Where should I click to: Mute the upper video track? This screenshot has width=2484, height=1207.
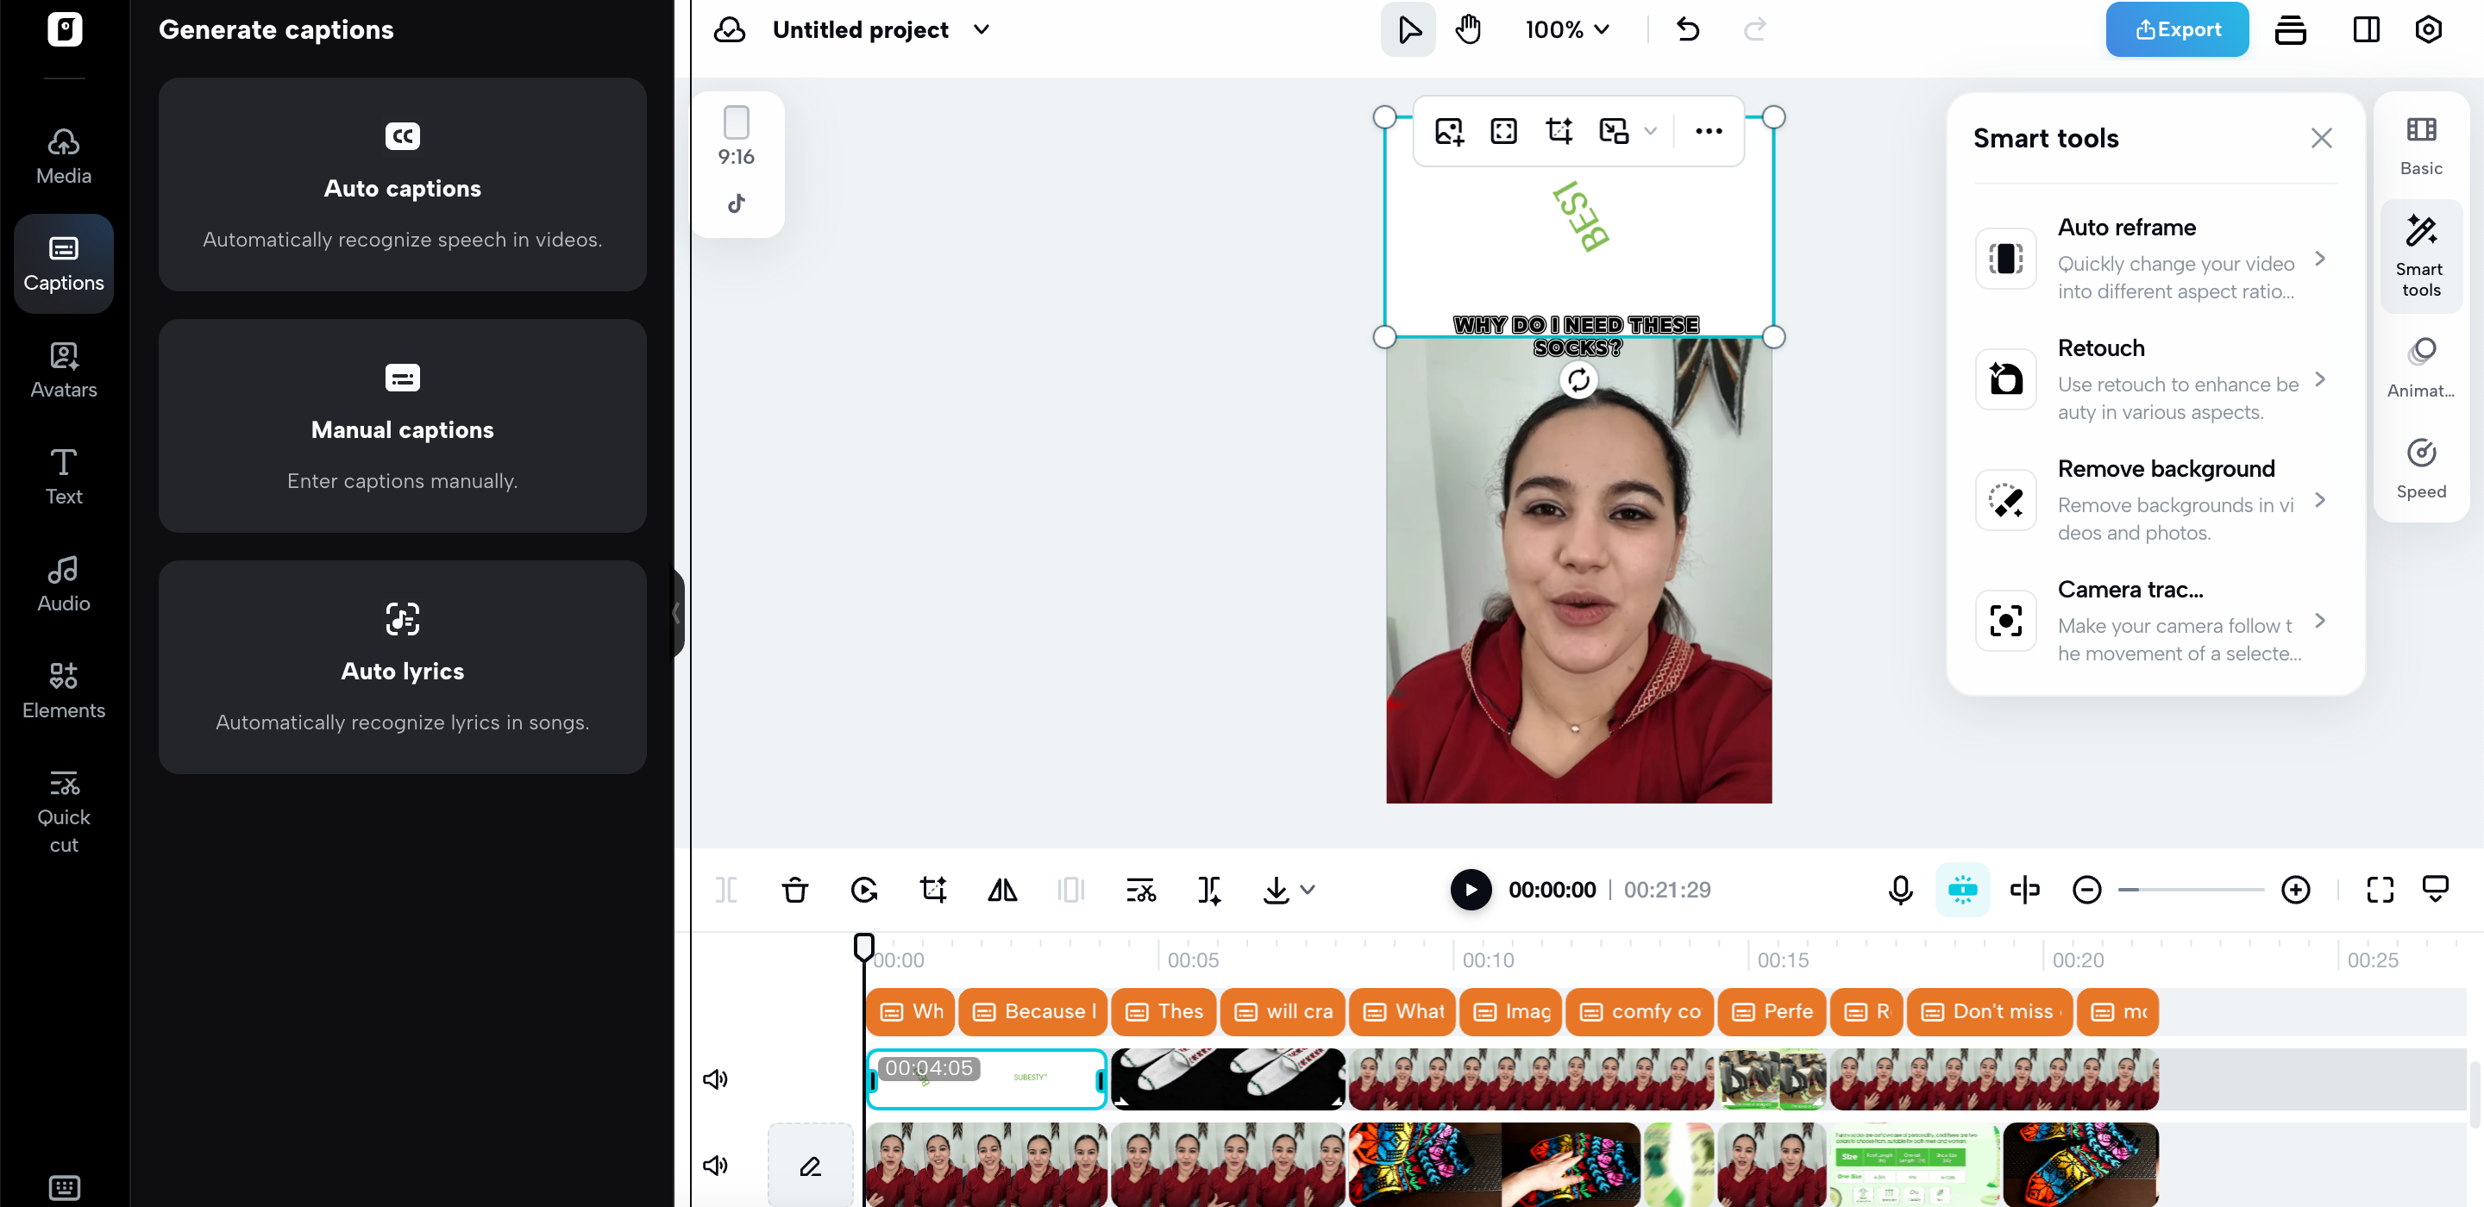pyautogui.click(x=714, y=1079)
